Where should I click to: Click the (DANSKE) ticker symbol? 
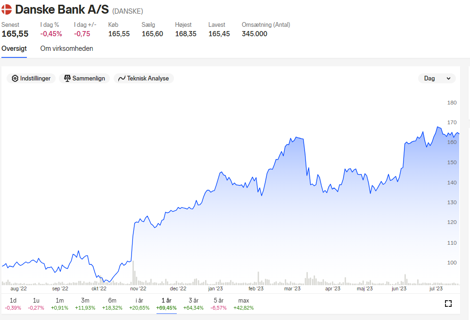[x=128, y=11]
